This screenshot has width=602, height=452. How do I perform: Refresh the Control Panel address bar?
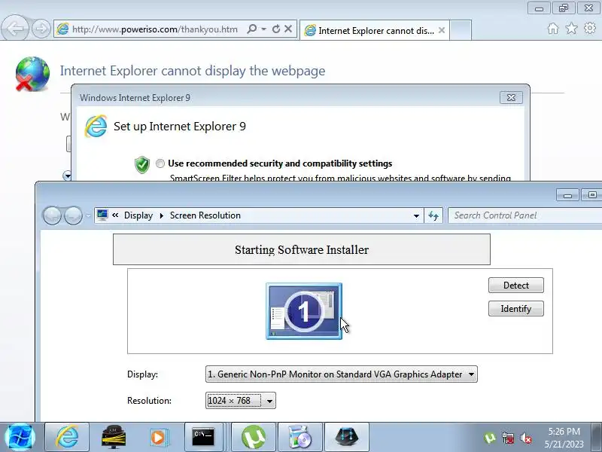tap(433, 215)
